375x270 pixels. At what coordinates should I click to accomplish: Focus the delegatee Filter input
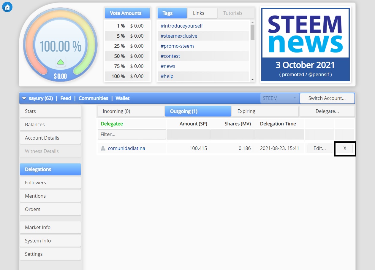[x=132, y=134]
